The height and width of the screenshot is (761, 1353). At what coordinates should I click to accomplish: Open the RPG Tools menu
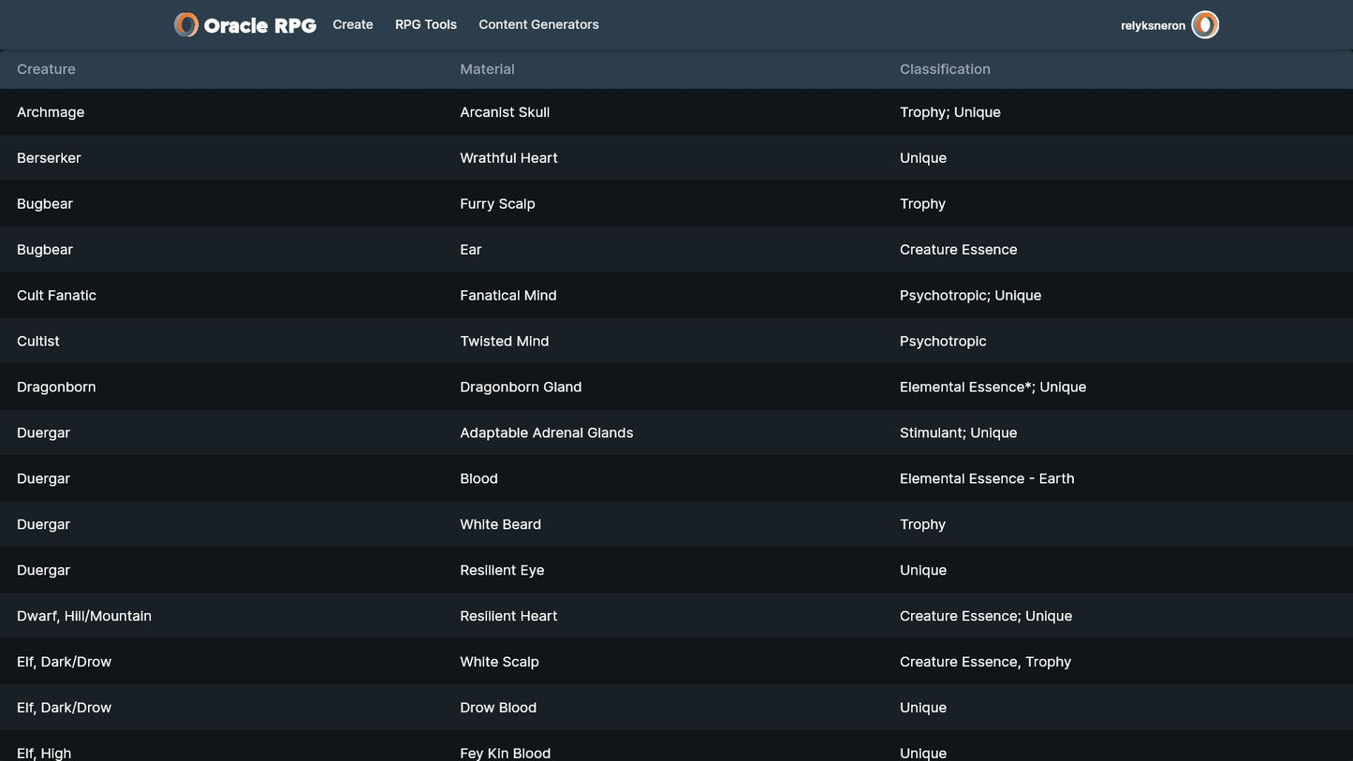click(x=426, y=25)
